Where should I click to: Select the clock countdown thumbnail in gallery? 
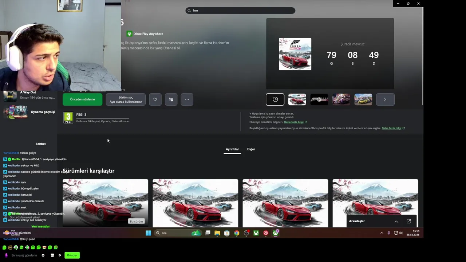point(275,99)
